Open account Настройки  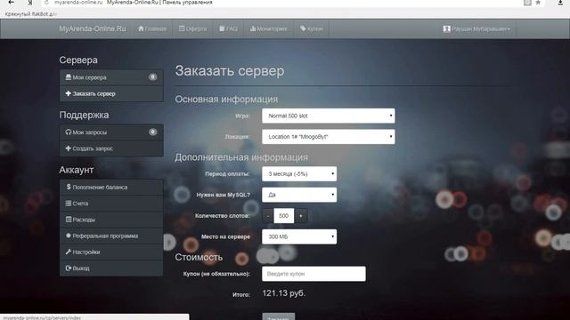point(111,252)
